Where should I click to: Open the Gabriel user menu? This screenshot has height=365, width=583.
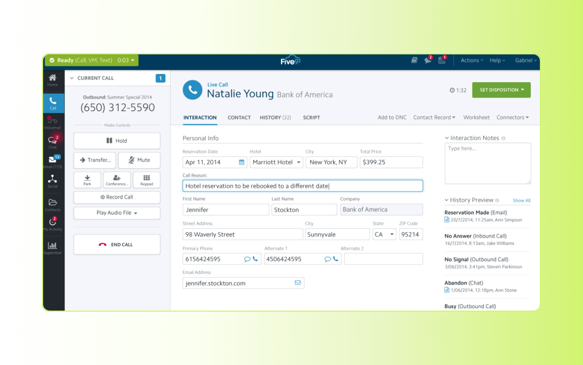(526, 60)
